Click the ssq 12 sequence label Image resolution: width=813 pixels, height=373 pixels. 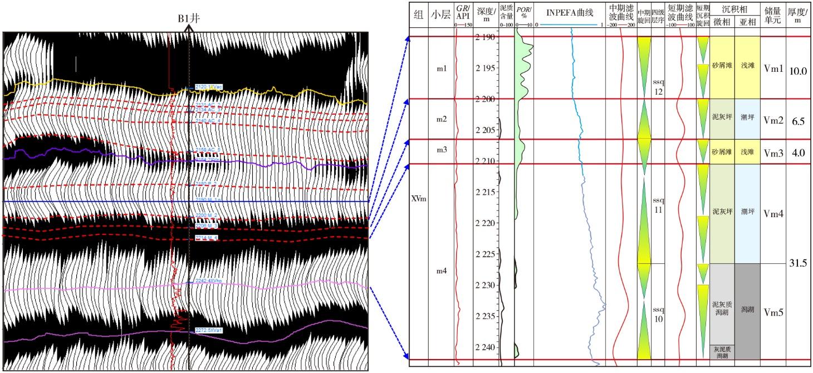[x=658, y=87]
